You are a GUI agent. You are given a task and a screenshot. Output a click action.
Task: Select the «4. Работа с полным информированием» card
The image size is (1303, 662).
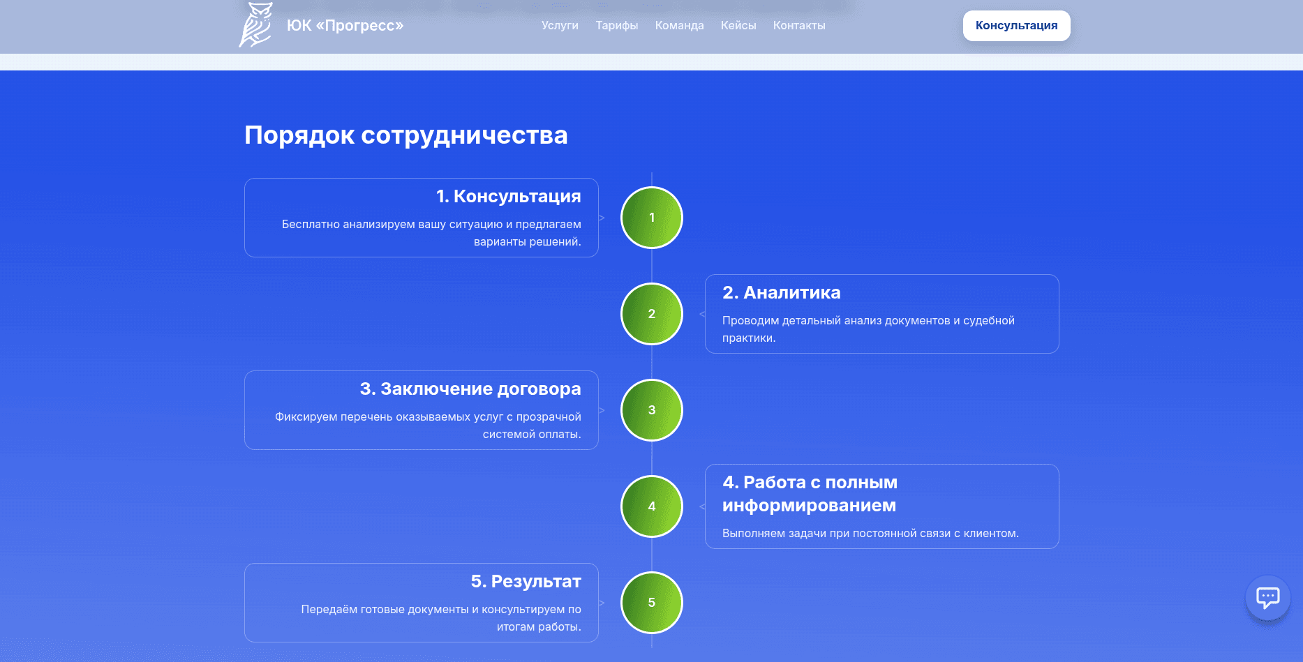pos(882,506)
